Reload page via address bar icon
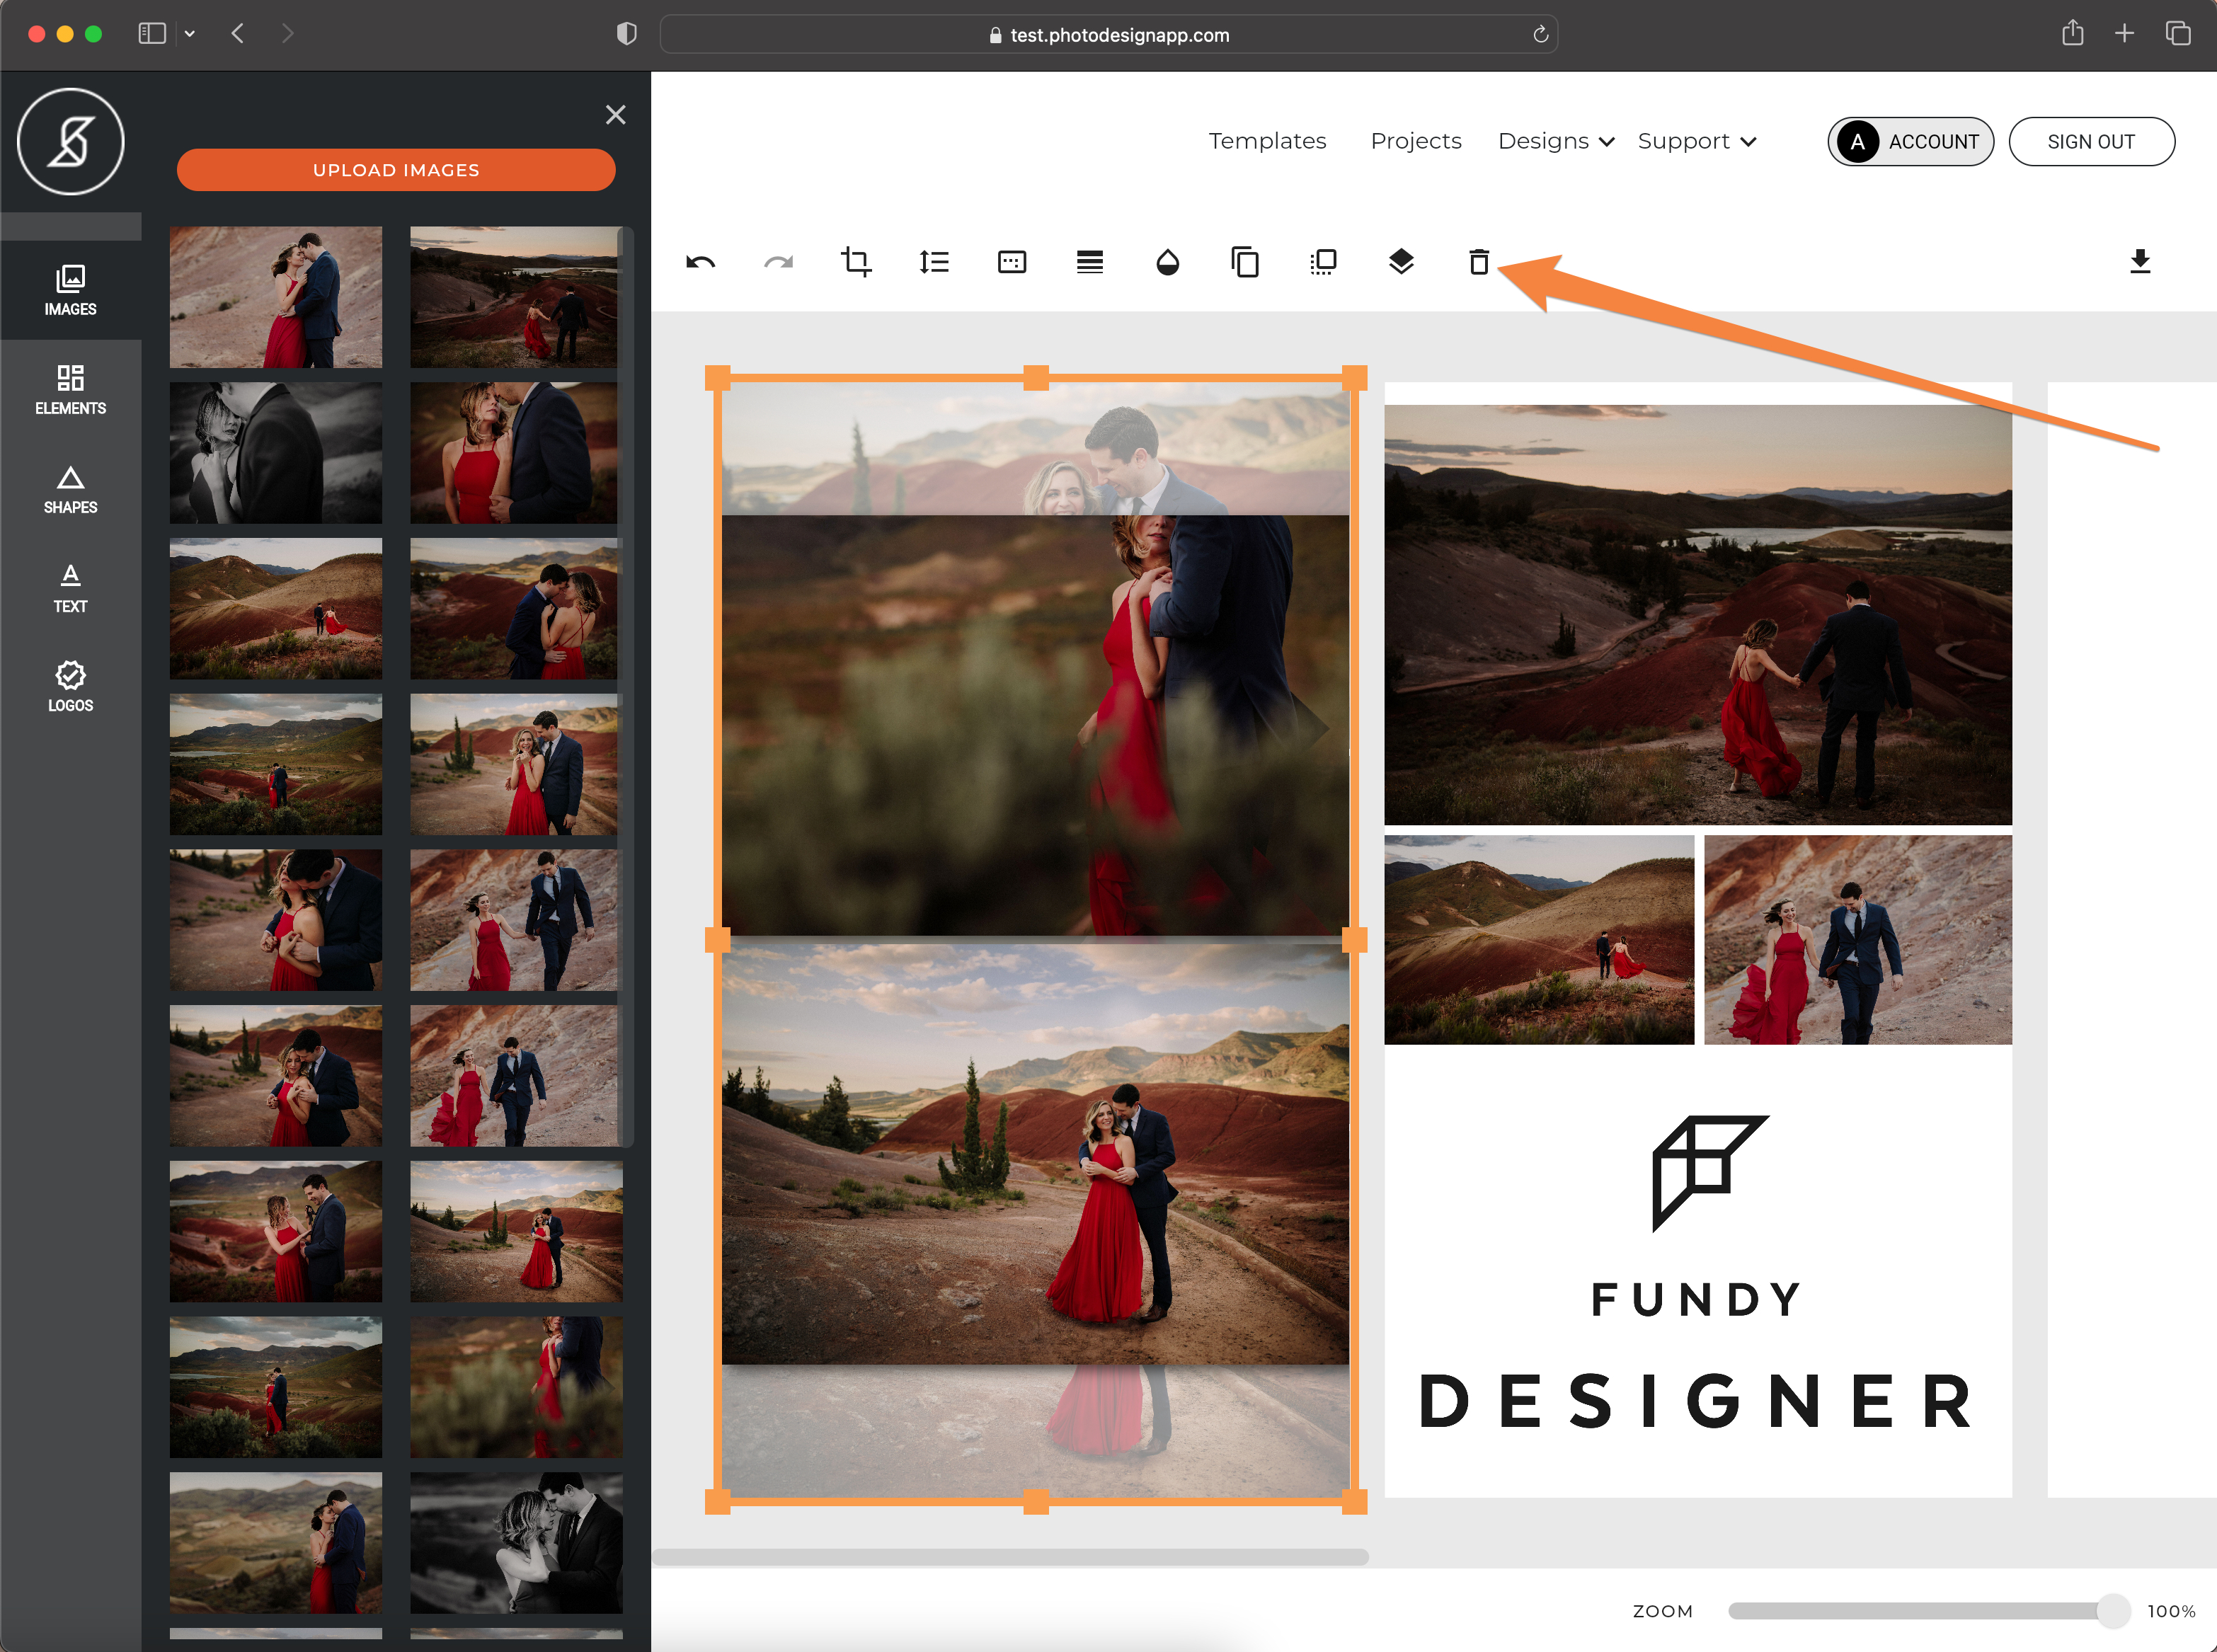The width and height of the screenshot is (2217, 1652). pyautogui.click(x=1540, y=34)
